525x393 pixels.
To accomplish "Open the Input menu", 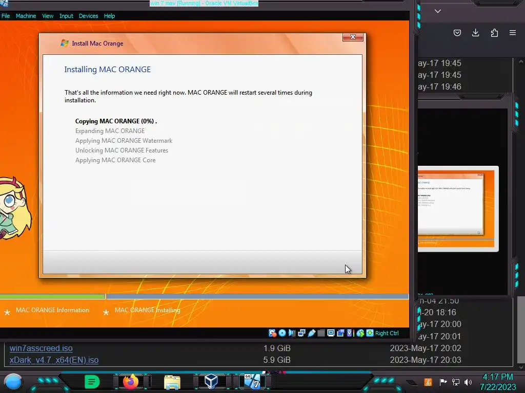I will pyautogui.click(x=66, y=16).
